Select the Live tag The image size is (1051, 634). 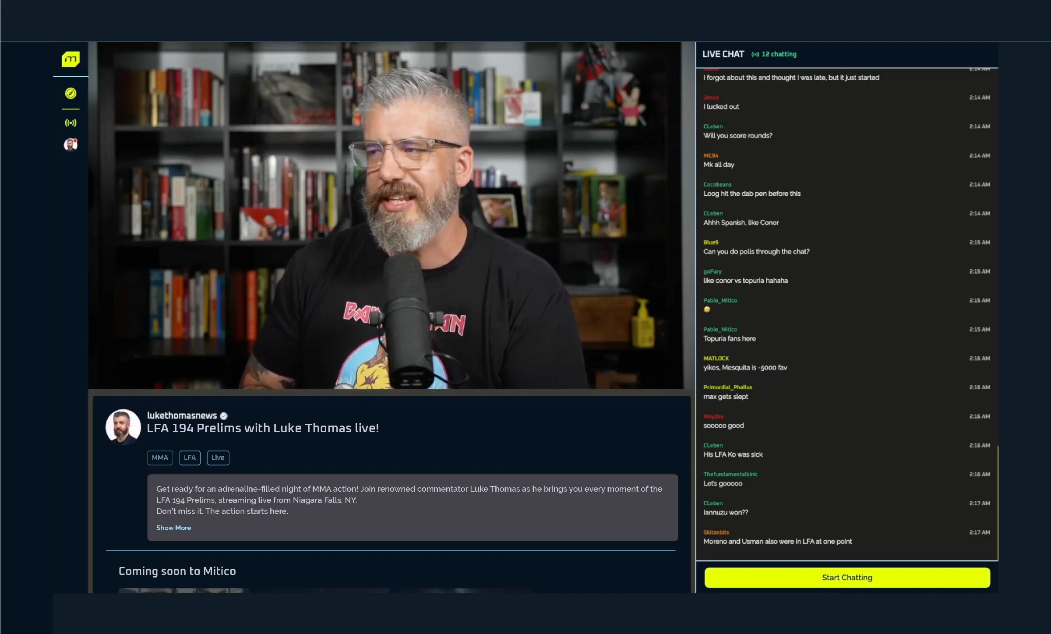pos(218,458)
